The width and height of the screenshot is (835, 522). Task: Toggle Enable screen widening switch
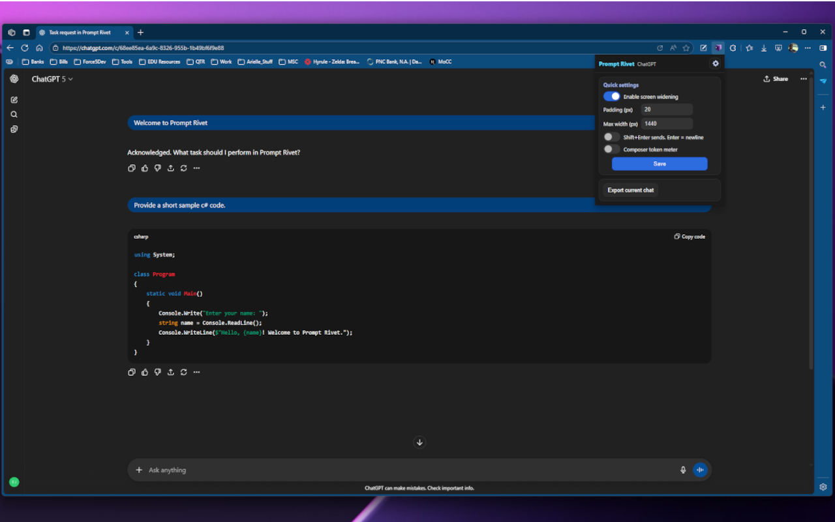[612, 97]
